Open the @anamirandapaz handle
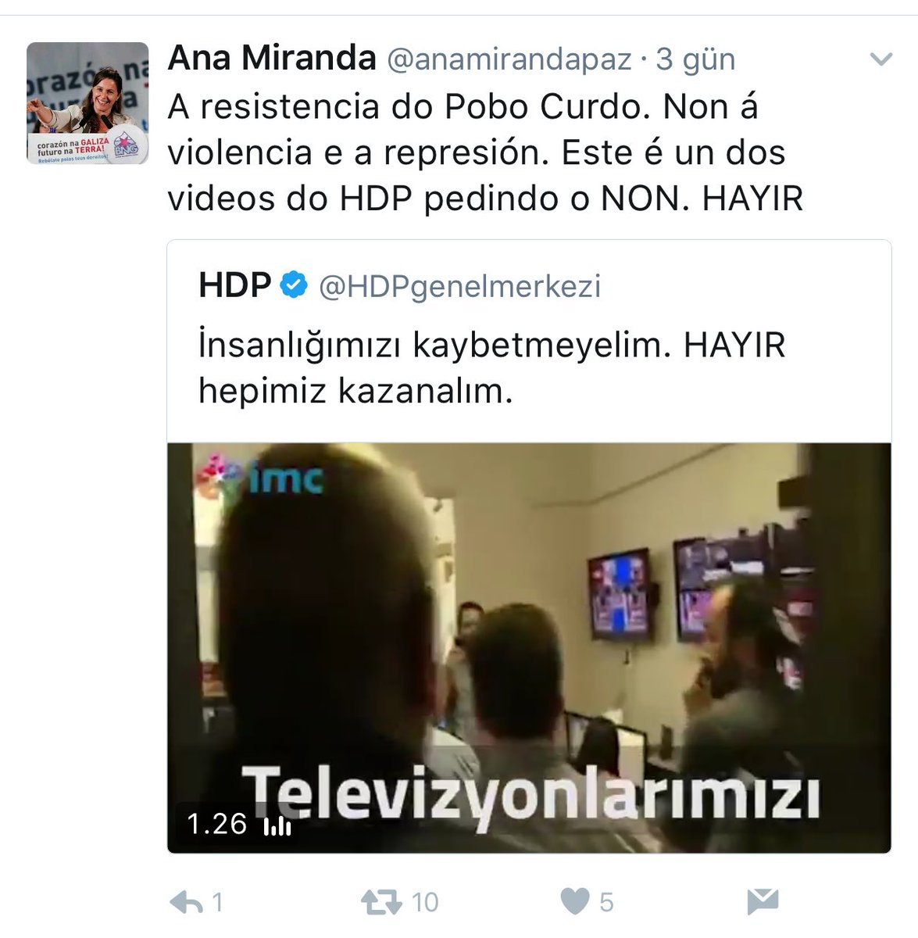 tap(509, 59)
